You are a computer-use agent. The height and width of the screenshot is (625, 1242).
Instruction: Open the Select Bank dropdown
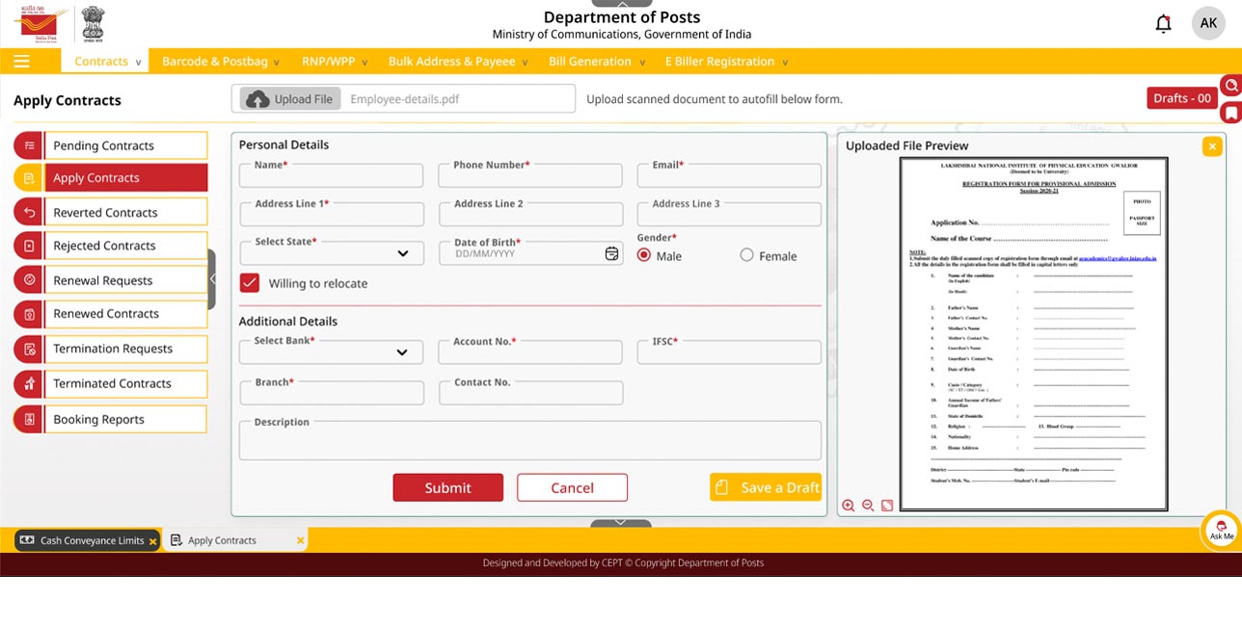coord(402,352)
